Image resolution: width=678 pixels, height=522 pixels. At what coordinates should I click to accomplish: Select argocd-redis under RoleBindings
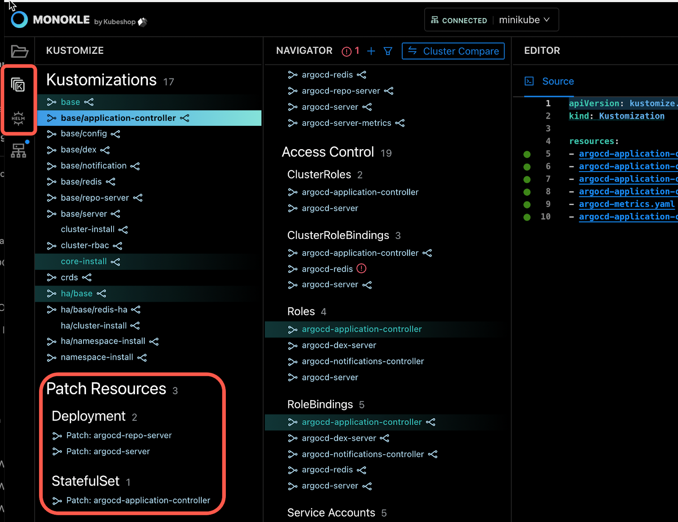pos(327,470)
